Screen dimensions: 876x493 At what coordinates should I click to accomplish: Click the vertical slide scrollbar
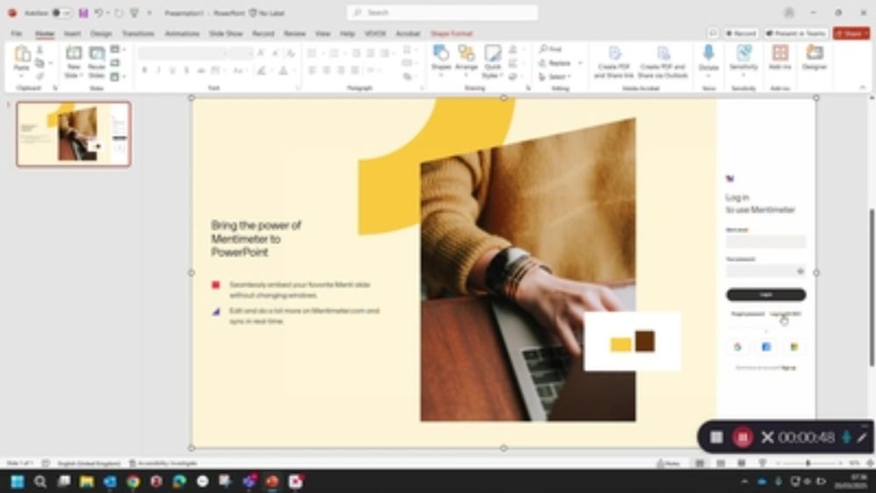pos(872,287)
